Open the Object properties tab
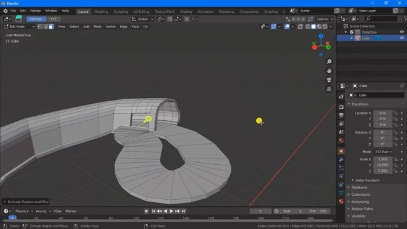Image resolution: width=407 pixels, height=229 pixels. [x=341, y=151]
